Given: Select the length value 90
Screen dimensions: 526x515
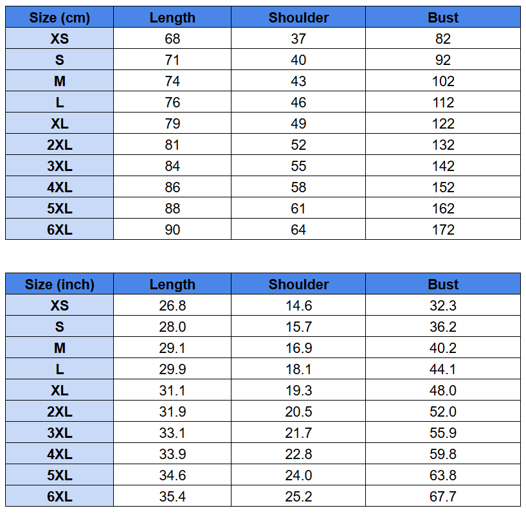Looking at the screenshot, I should (x=172, y=230).
